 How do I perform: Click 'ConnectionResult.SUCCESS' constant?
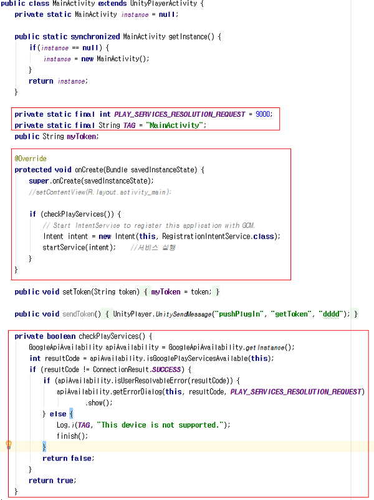[137, 370]
